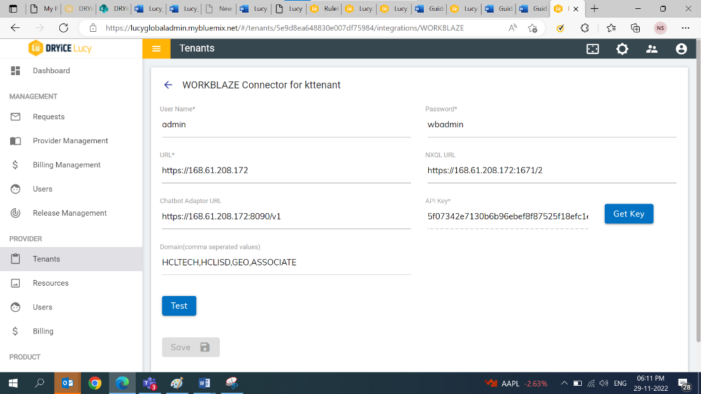The height and width of the screenshot is (394, 701).
Task: Open browser settings and more menu
Action: tap(685, 28)
